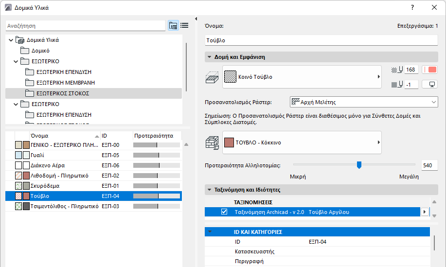Switch to folder tree view icon
This screenshot has height=267, width=446.
click(173, 26)
